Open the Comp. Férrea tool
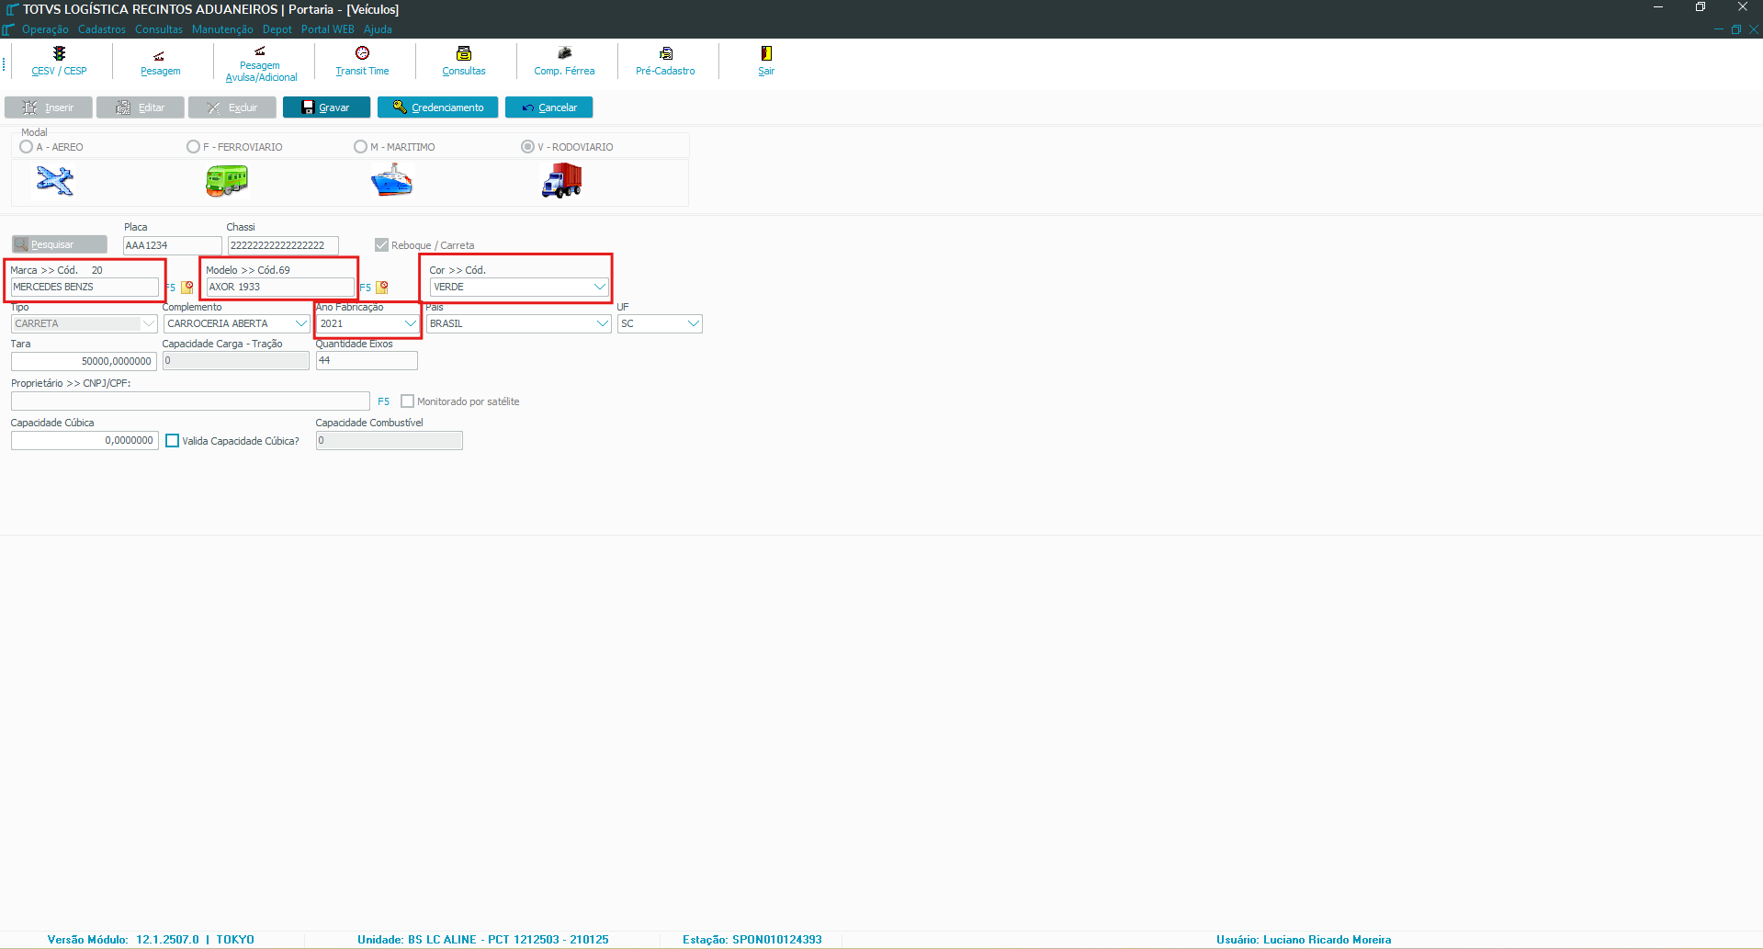 click(x=564, y=61)
